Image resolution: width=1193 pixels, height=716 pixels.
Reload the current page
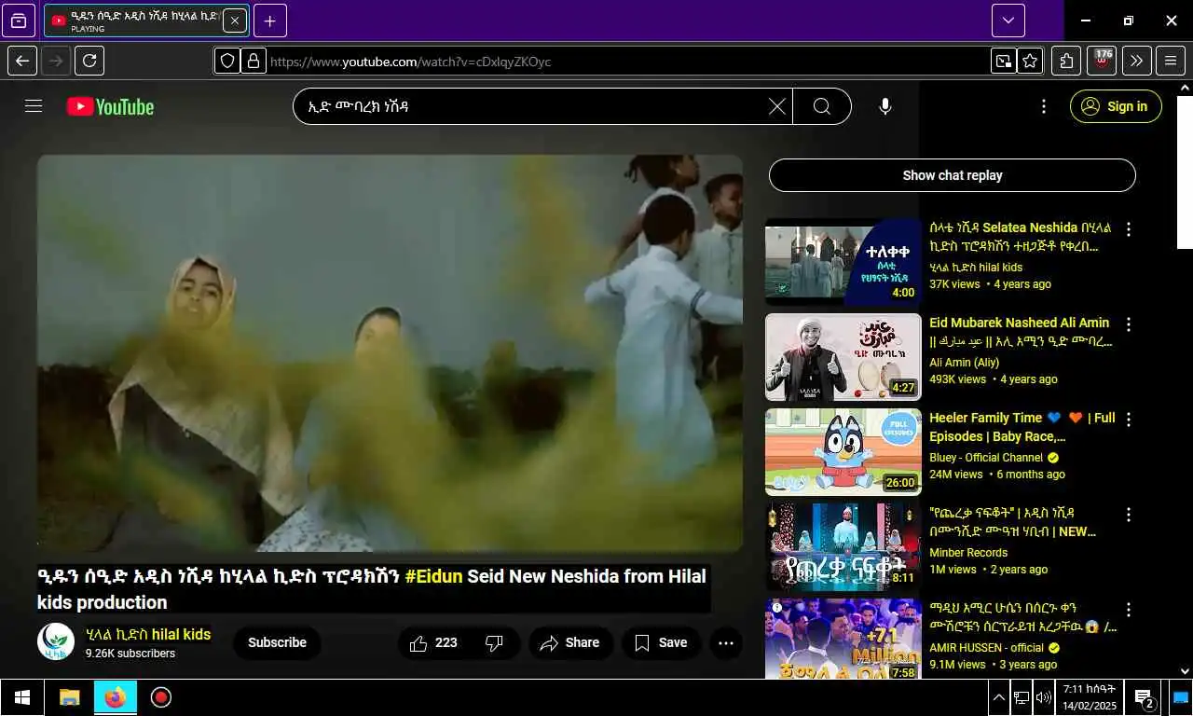tap(89, 62)
